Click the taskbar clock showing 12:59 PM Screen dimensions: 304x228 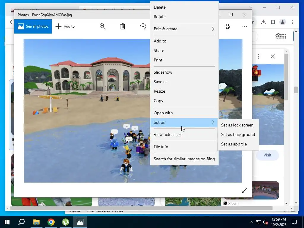tap(278, 222)
